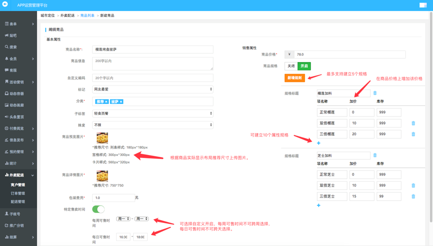The width and height of the screenshot is (433, 246).
Task: Add new option under 芝士加料 group
Action: (x=318, y=205)
